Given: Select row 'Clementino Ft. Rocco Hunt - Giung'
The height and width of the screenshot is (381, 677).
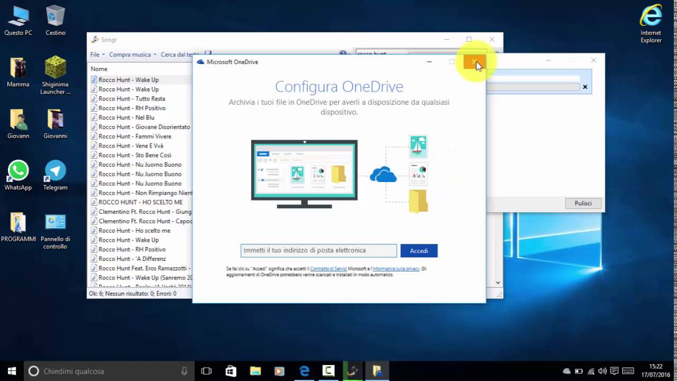Looking at the screenshot, I should [x=141, y=212].
